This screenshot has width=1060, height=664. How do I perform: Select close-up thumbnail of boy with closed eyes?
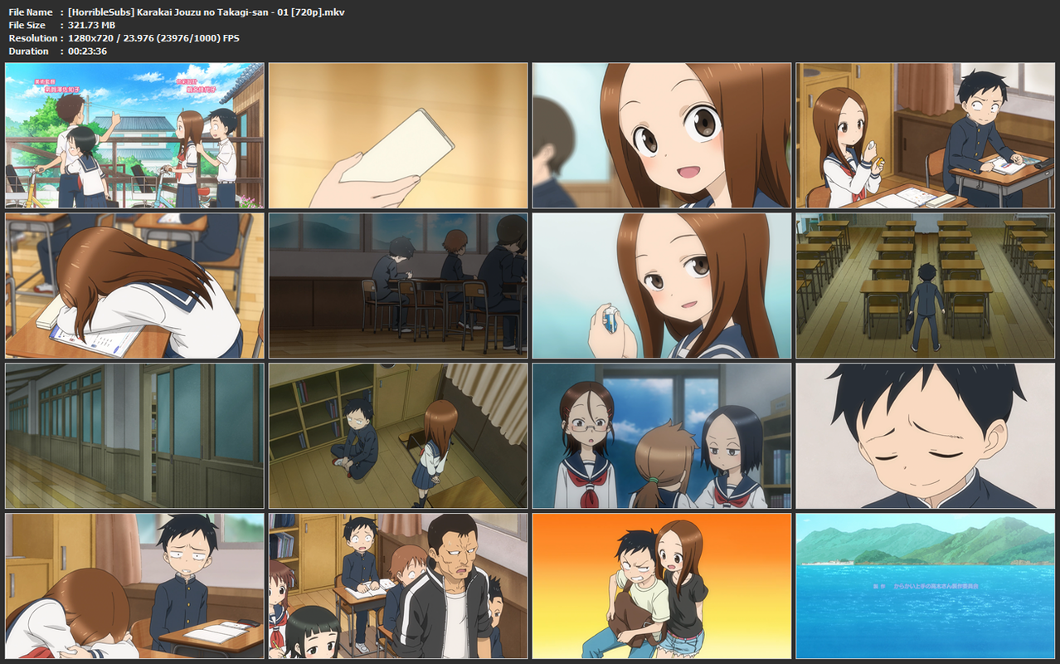pyautogui.click(x=926, y=436)
